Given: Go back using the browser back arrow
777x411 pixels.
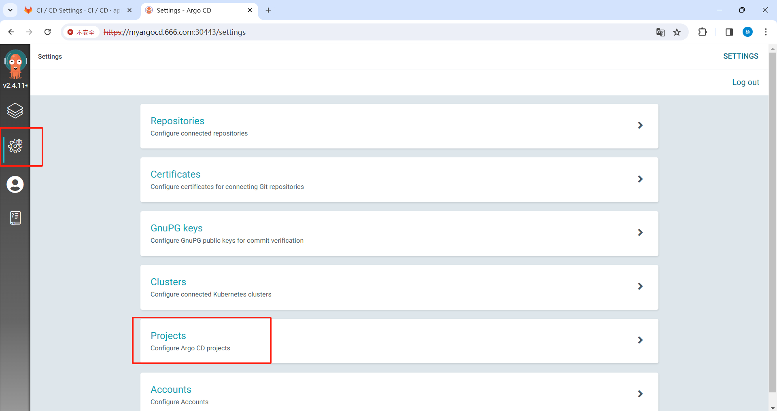Looking at the screenshot, I should (x=11, y=32).
